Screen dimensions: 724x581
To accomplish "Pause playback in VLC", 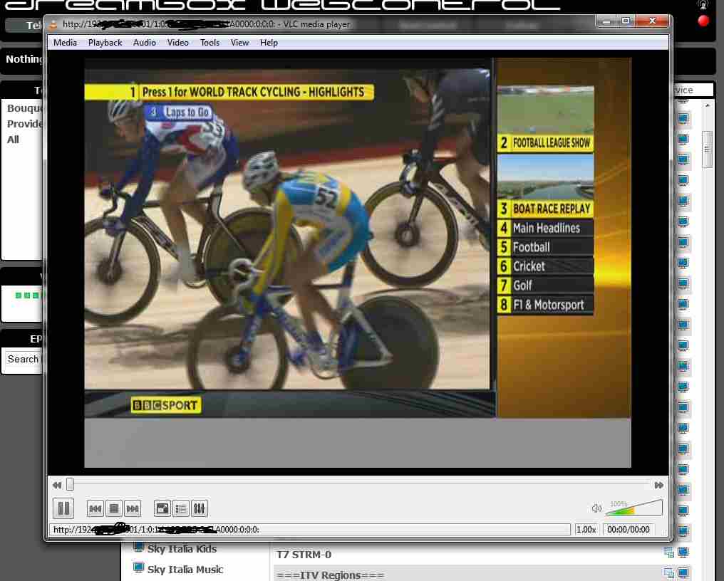I will (63, 508).
